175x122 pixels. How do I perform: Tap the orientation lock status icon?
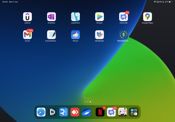coord(161,2)
